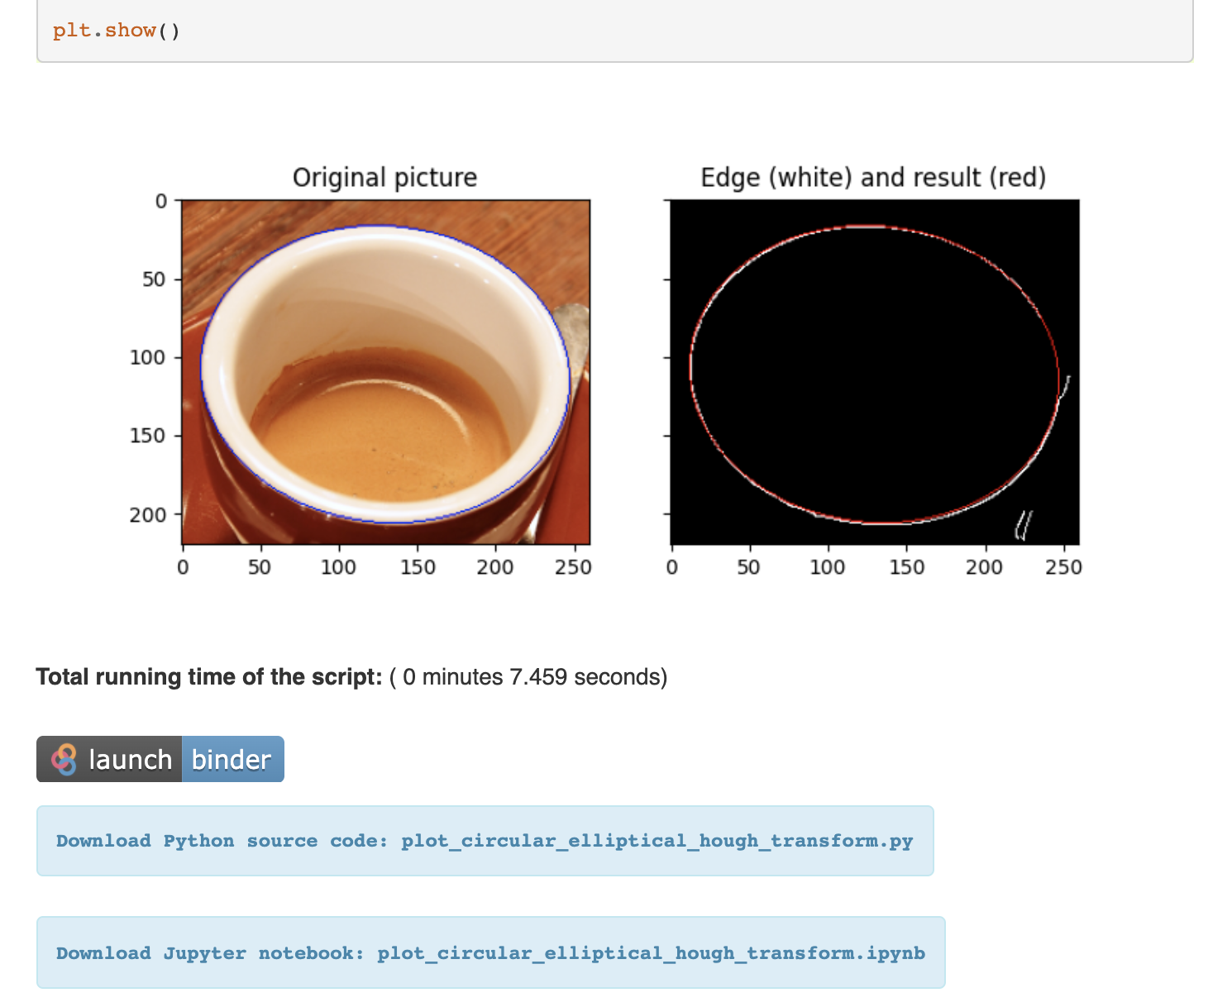
Task: Click the 'Original picture' plot title
Action: [x=385, y=178]
